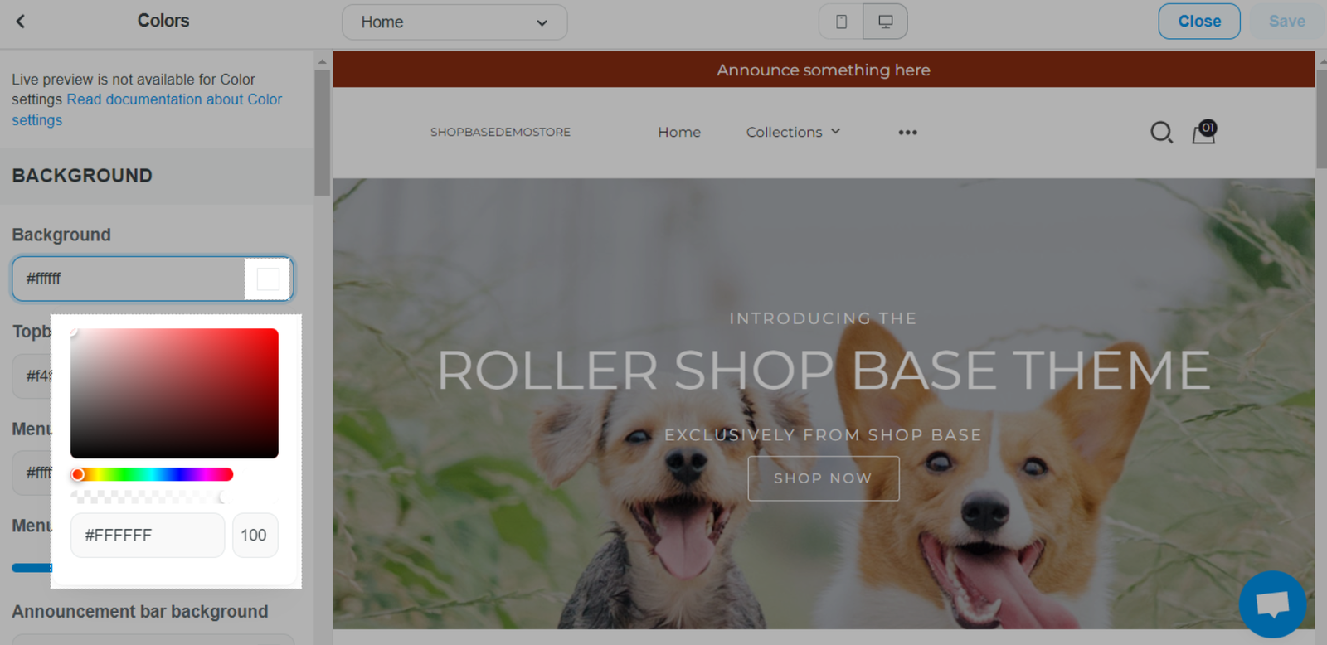1327x645 pixels.
Task: Click the Announce something here bar
Action: (824, 70)
